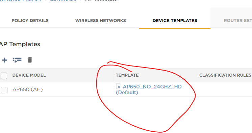Click the assign template list icon

(x=17, y=60)
